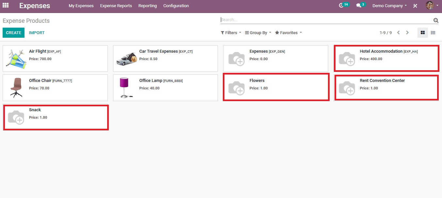Go to previous page arrow
Viewport: 442px width, 198px height.
click(x=399, y=33)
